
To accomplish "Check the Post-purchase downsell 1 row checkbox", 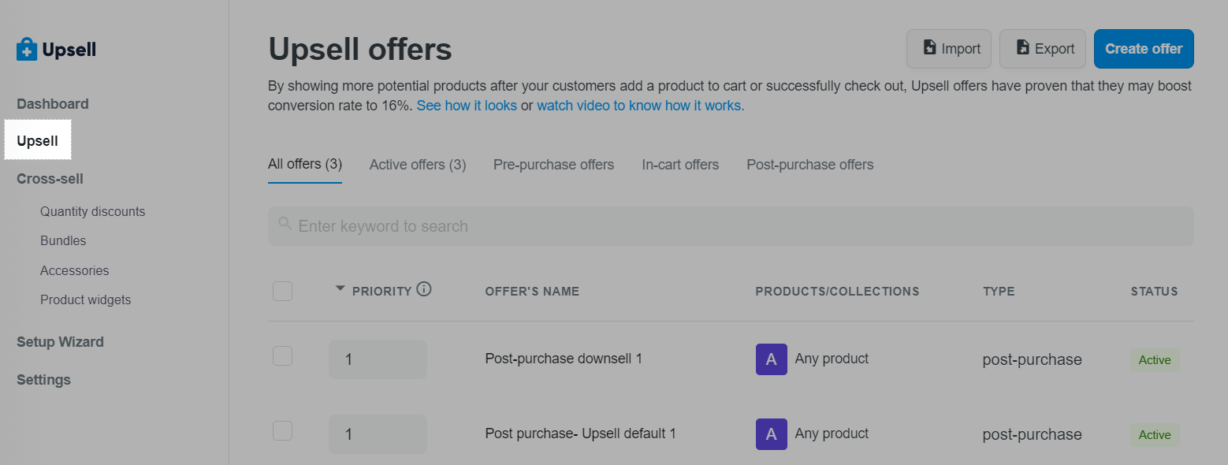I will pyautogui.click(x=282, y=356).
